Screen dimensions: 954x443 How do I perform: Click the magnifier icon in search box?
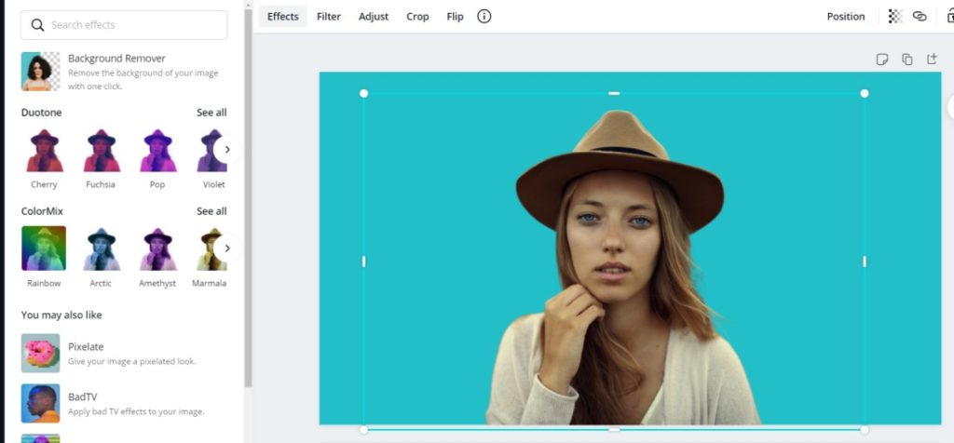coord(37,25)
